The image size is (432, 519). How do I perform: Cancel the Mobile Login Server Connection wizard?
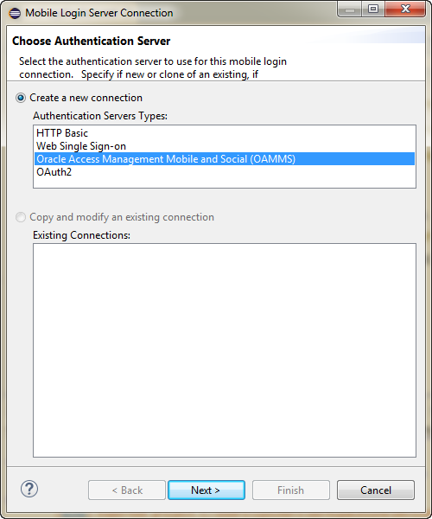click(376, 490)
